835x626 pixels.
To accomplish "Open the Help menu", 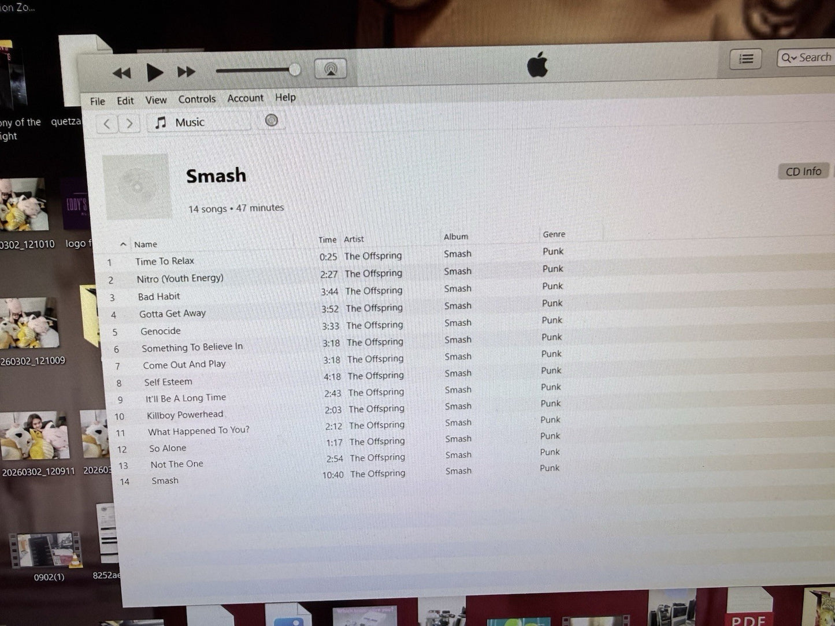I will (285, 97).
